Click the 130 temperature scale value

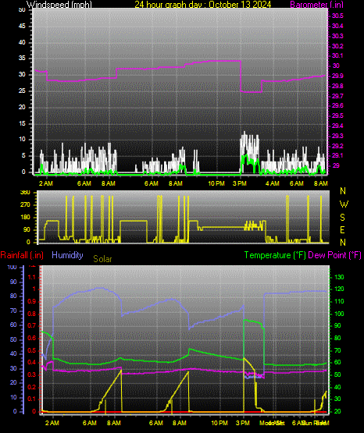339,277
